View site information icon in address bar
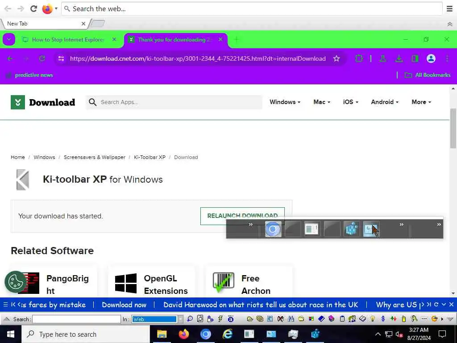Viewport: 457px width, 343px height. tap(61, 59)
